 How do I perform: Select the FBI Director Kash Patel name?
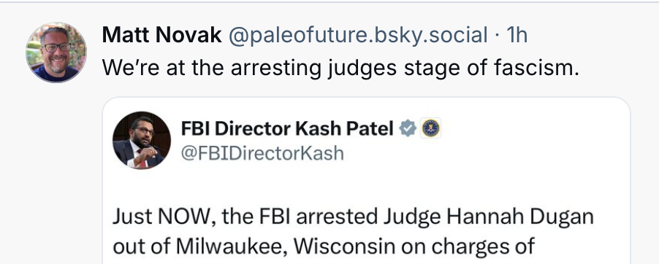(287, 128)
